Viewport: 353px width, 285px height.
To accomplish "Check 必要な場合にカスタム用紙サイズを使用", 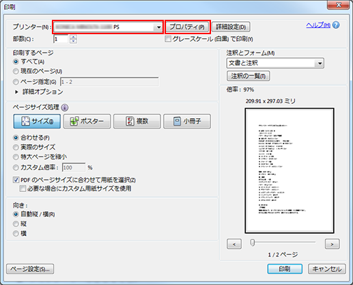I will pos(23,189).
